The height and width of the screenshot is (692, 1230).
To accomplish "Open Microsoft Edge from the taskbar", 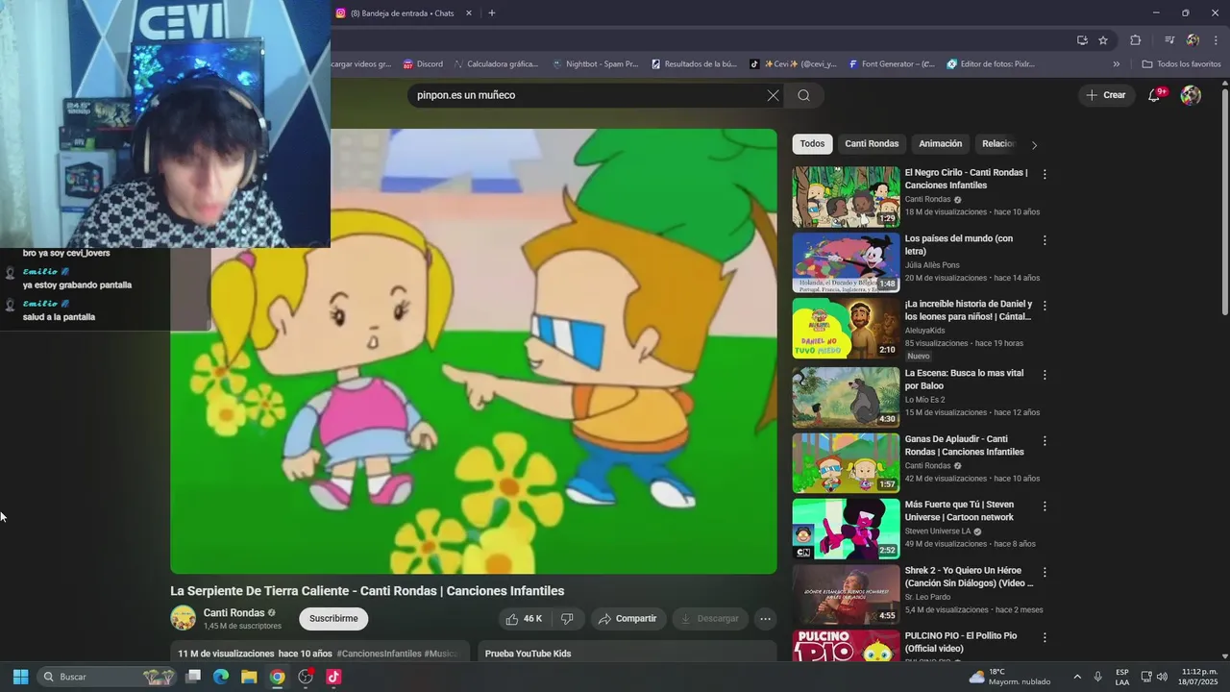I will pyautogui.click(x=221, y=677).
